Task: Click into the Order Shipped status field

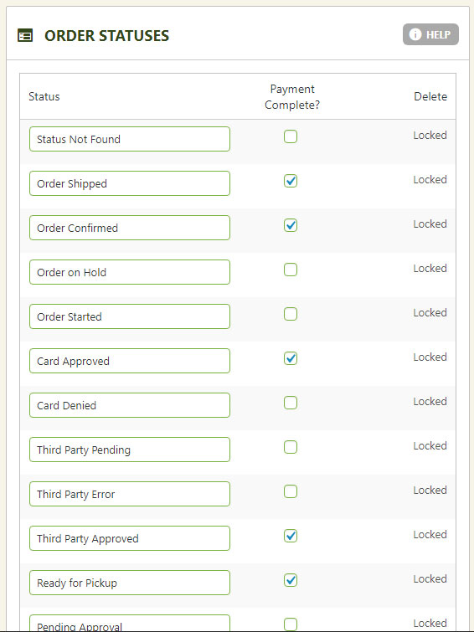Action: [130, 183]
